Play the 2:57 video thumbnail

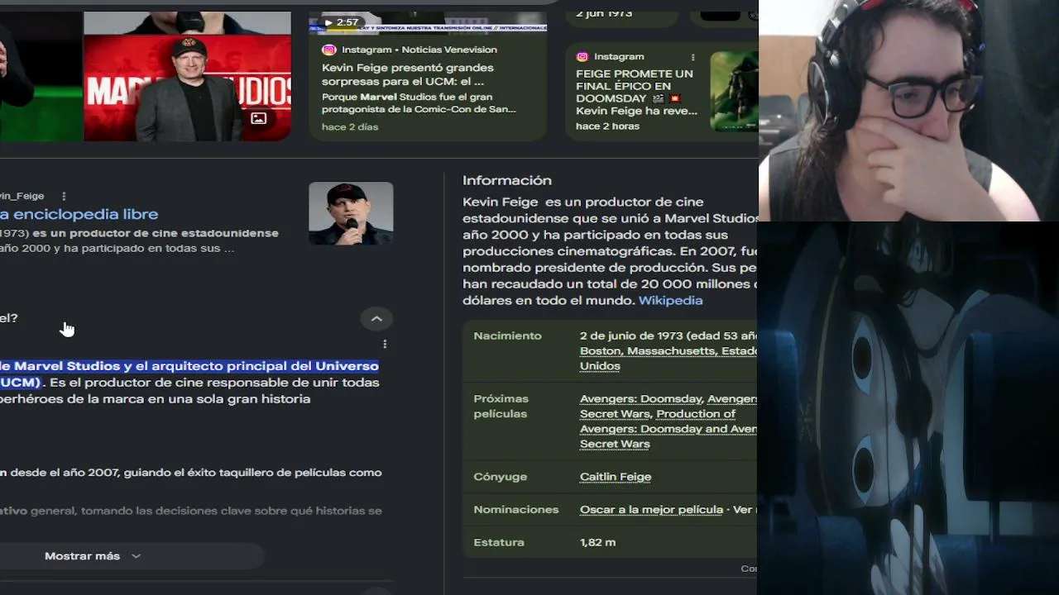428,22
